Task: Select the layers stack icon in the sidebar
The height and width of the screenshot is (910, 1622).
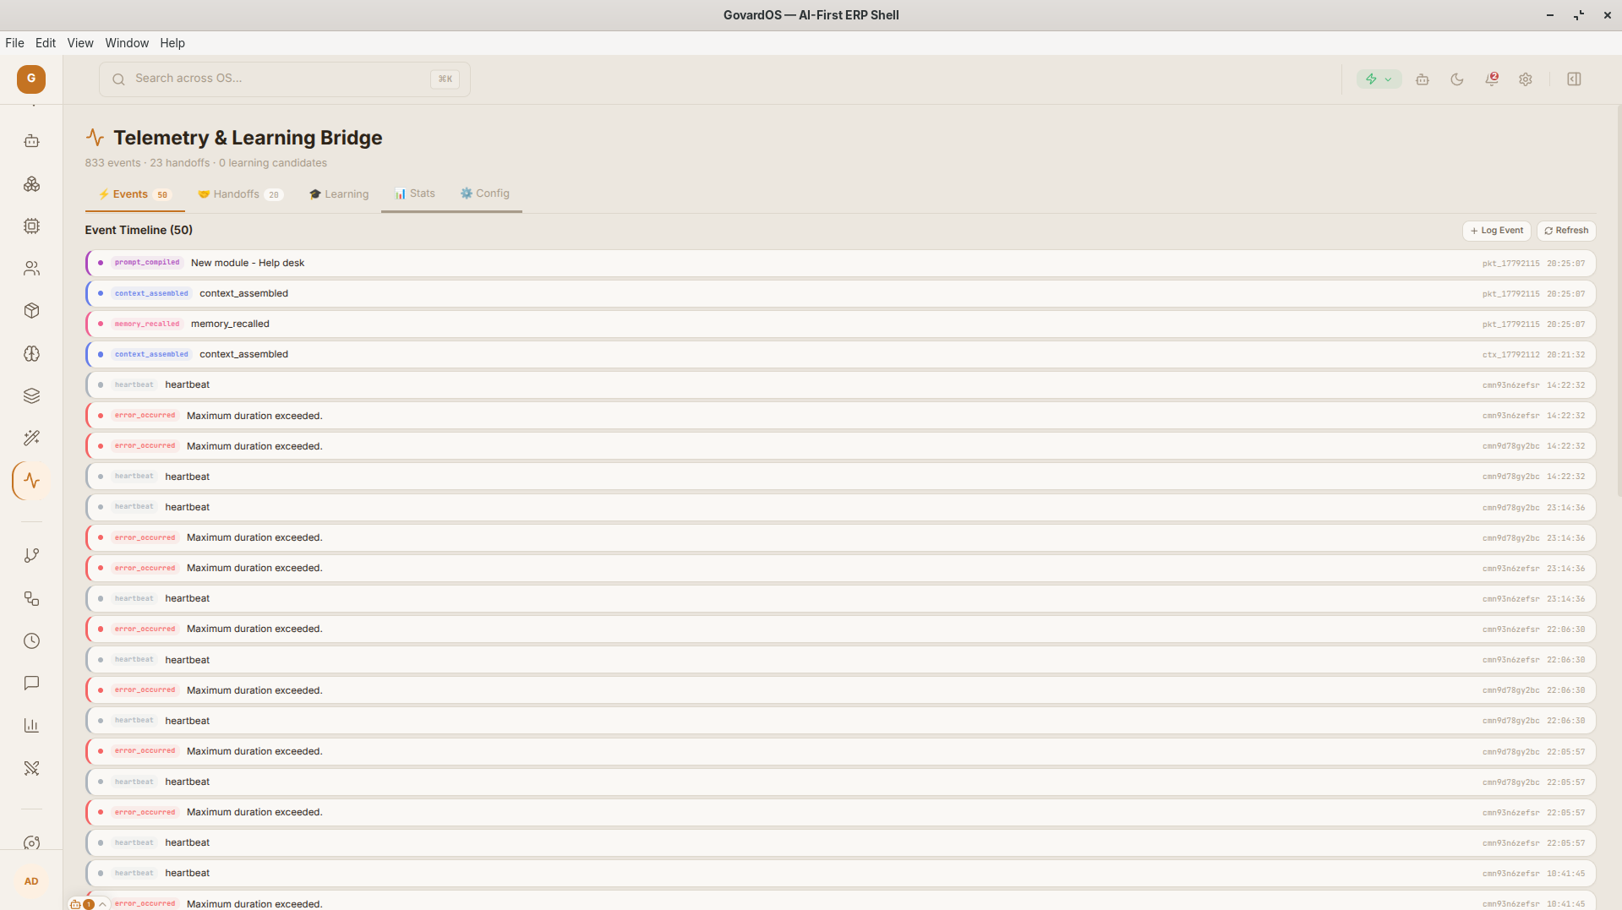Action: click(31, 395)
